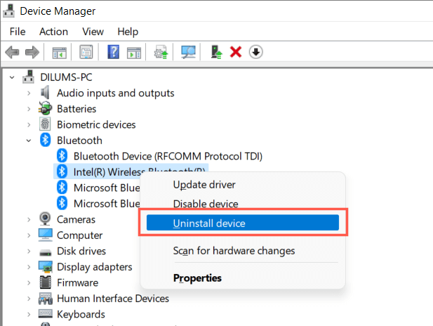Expand the Display adapters category
This screenshot has height=326, width=433.
(x=28, y=267)
